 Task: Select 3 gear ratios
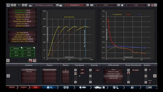coord(66,70)
